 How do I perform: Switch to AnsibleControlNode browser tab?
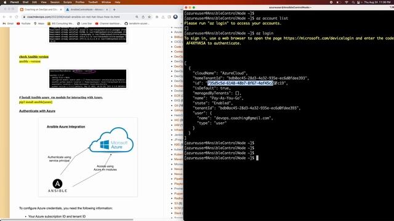[87, 10]
